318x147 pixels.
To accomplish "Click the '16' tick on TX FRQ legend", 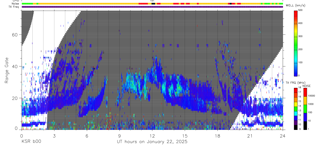I will pos(300,97).
